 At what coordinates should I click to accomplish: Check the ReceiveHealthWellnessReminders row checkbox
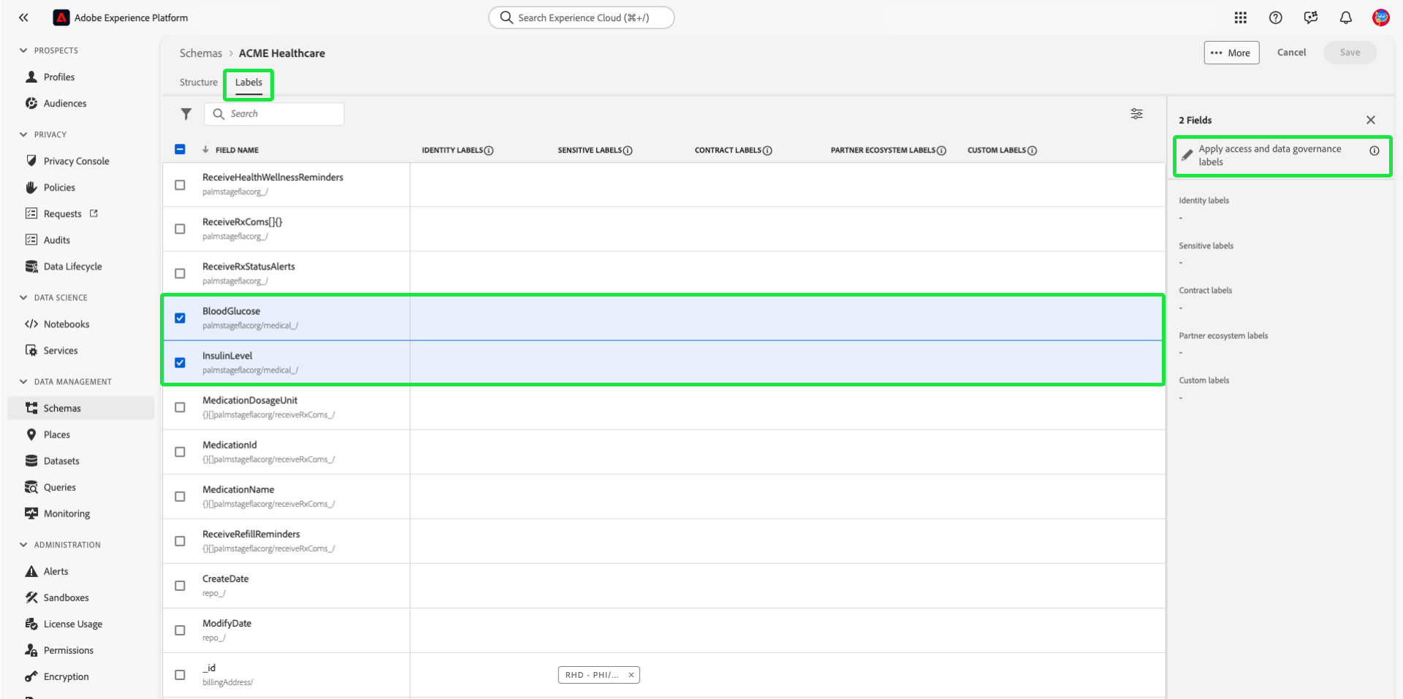(180, 185)
